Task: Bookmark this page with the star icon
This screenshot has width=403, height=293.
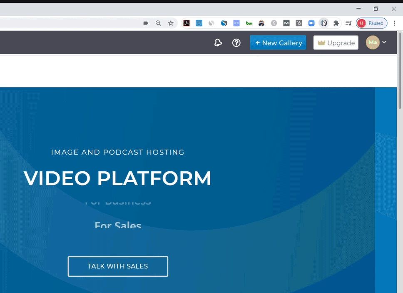Action: coord(171,23)
